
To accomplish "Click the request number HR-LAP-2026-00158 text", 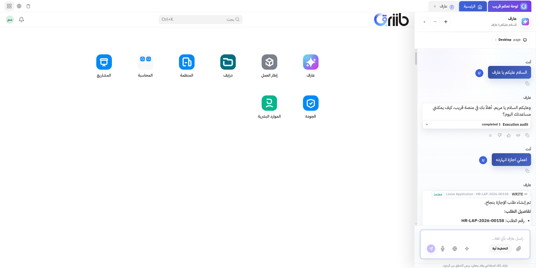I will pos(483,221).
